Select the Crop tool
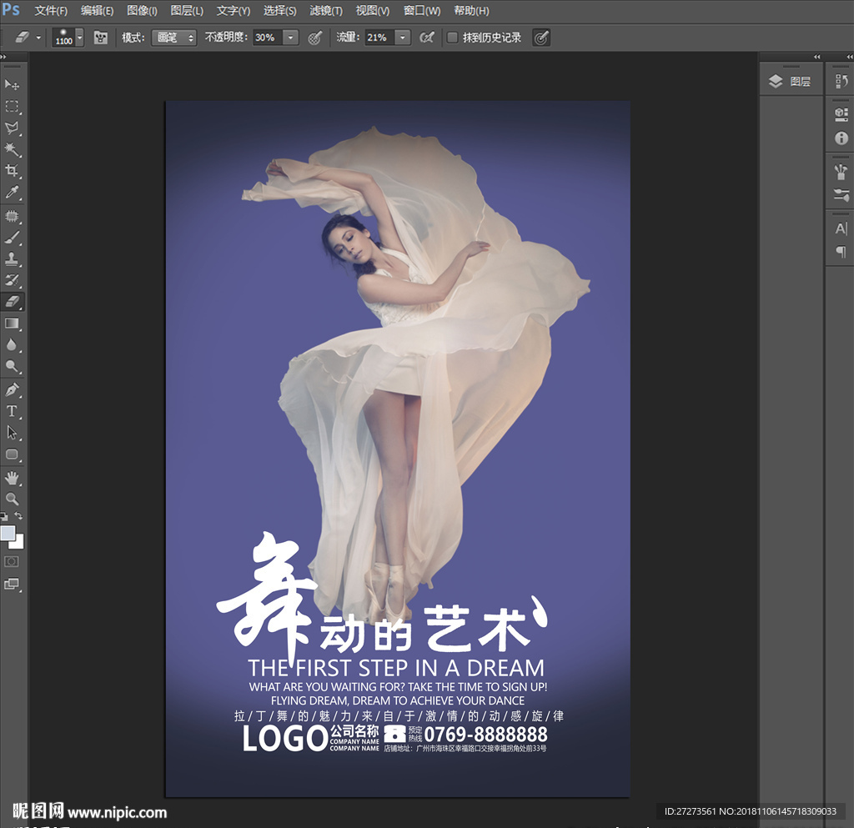The image size is (854, 828). point(12,170)
